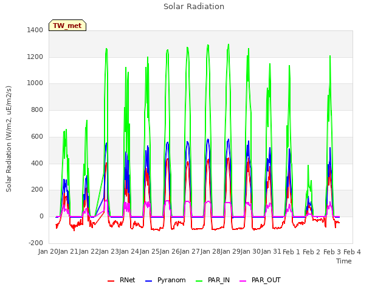Click the Feb 4 x-axis date
The width and height of the screenshot is (389, 292).
click(x=352, y=252)
